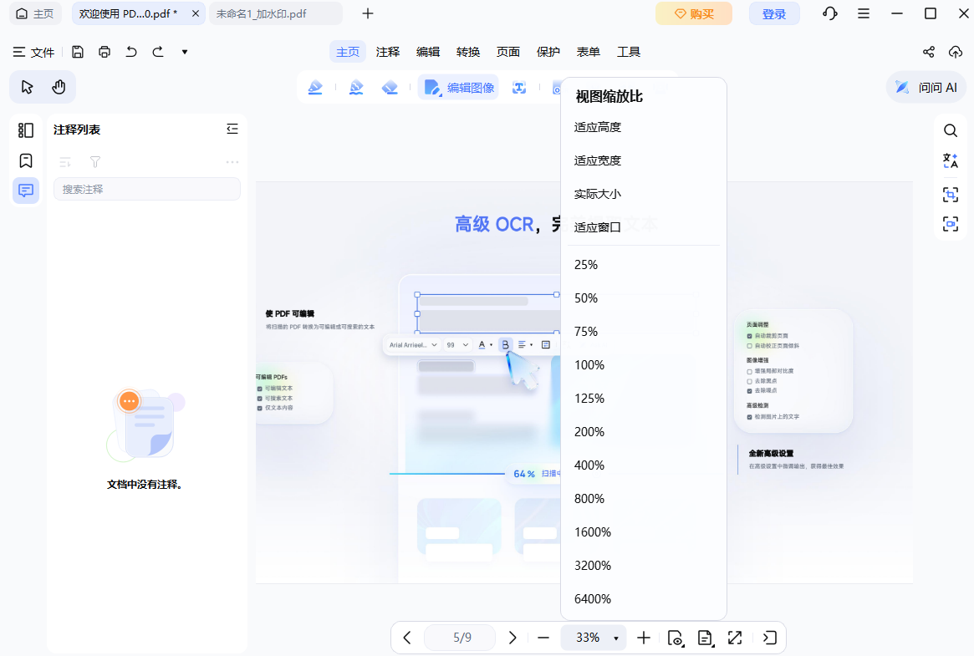Open the customer support headset icon
The image size is (974, 656).
pos(830,13)
